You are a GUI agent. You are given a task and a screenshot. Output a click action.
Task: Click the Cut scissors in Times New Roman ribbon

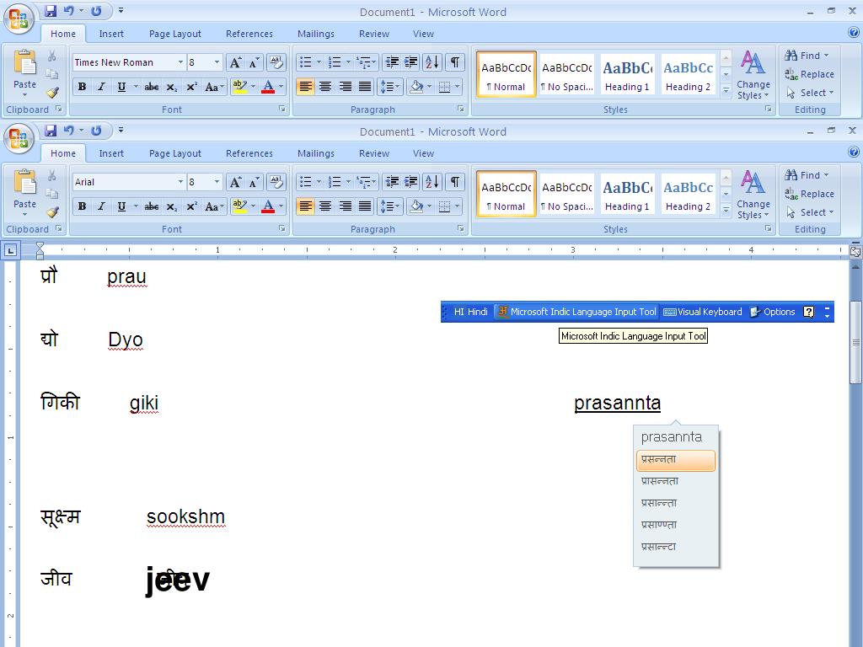click(51, 56)
